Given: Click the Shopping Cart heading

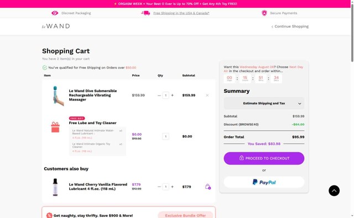Looking at the screenshot, I should tap(66, 51).
